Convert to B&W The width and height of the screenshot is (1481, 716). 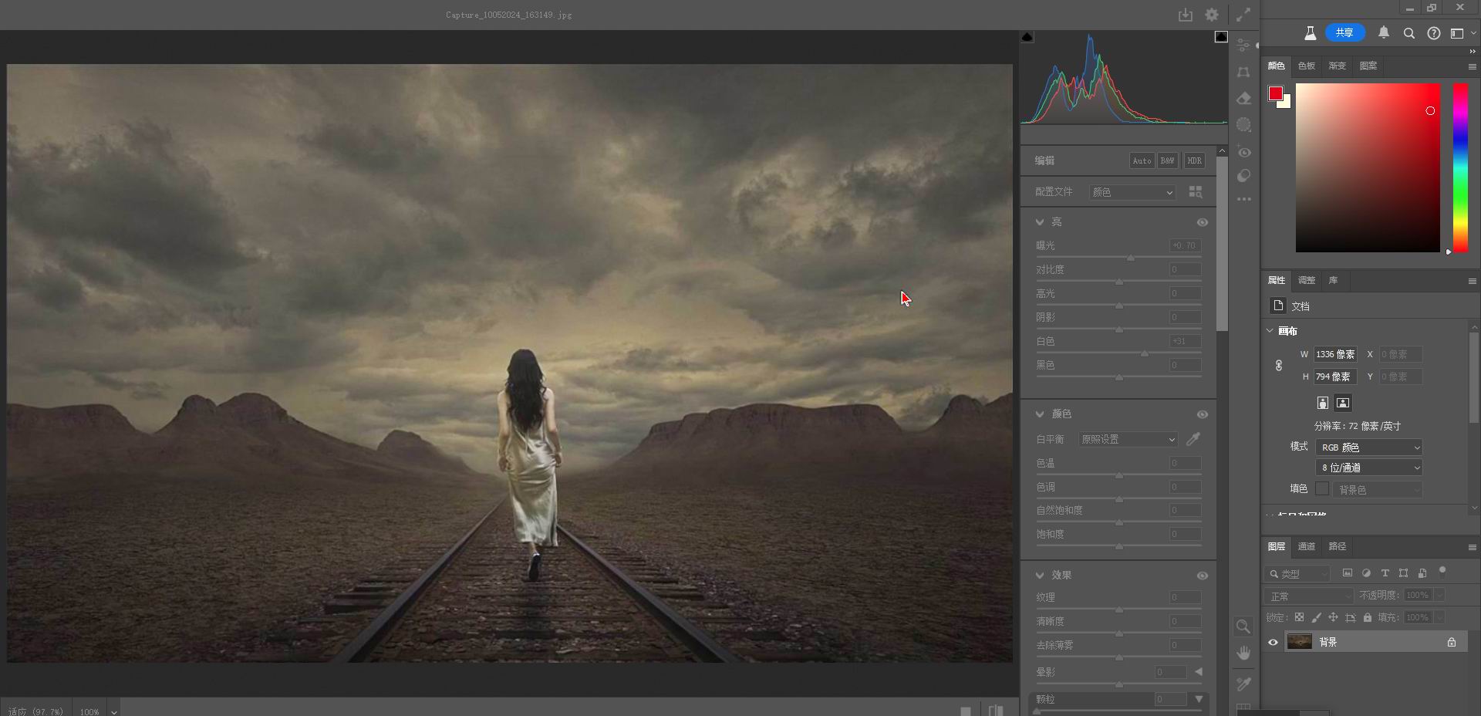tap(1168, 160)
